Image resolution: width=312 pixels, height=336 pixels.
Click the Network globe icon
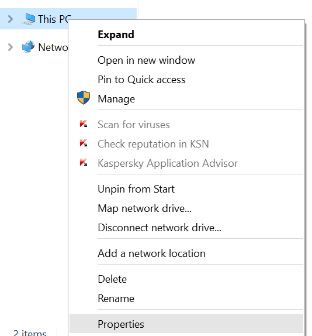28,47
